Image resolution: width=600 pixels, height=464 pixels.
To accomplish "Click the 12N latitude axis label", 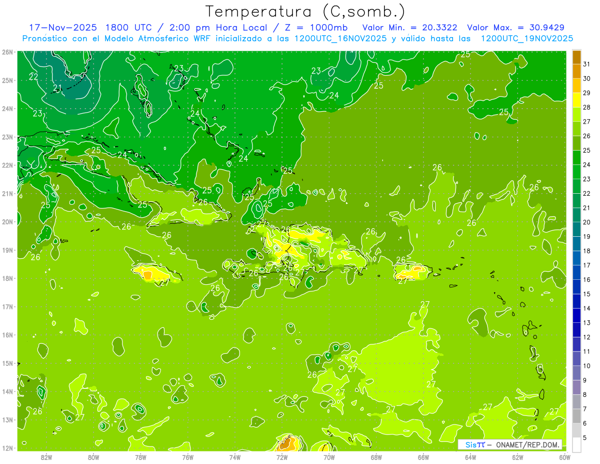I will coord(7,448).
